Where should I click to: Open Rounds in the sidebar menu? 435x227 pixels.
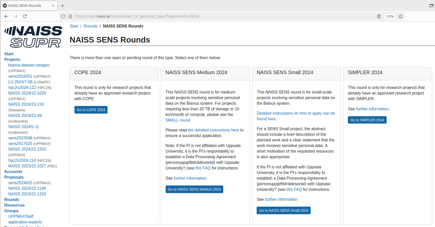pos(12,199)
